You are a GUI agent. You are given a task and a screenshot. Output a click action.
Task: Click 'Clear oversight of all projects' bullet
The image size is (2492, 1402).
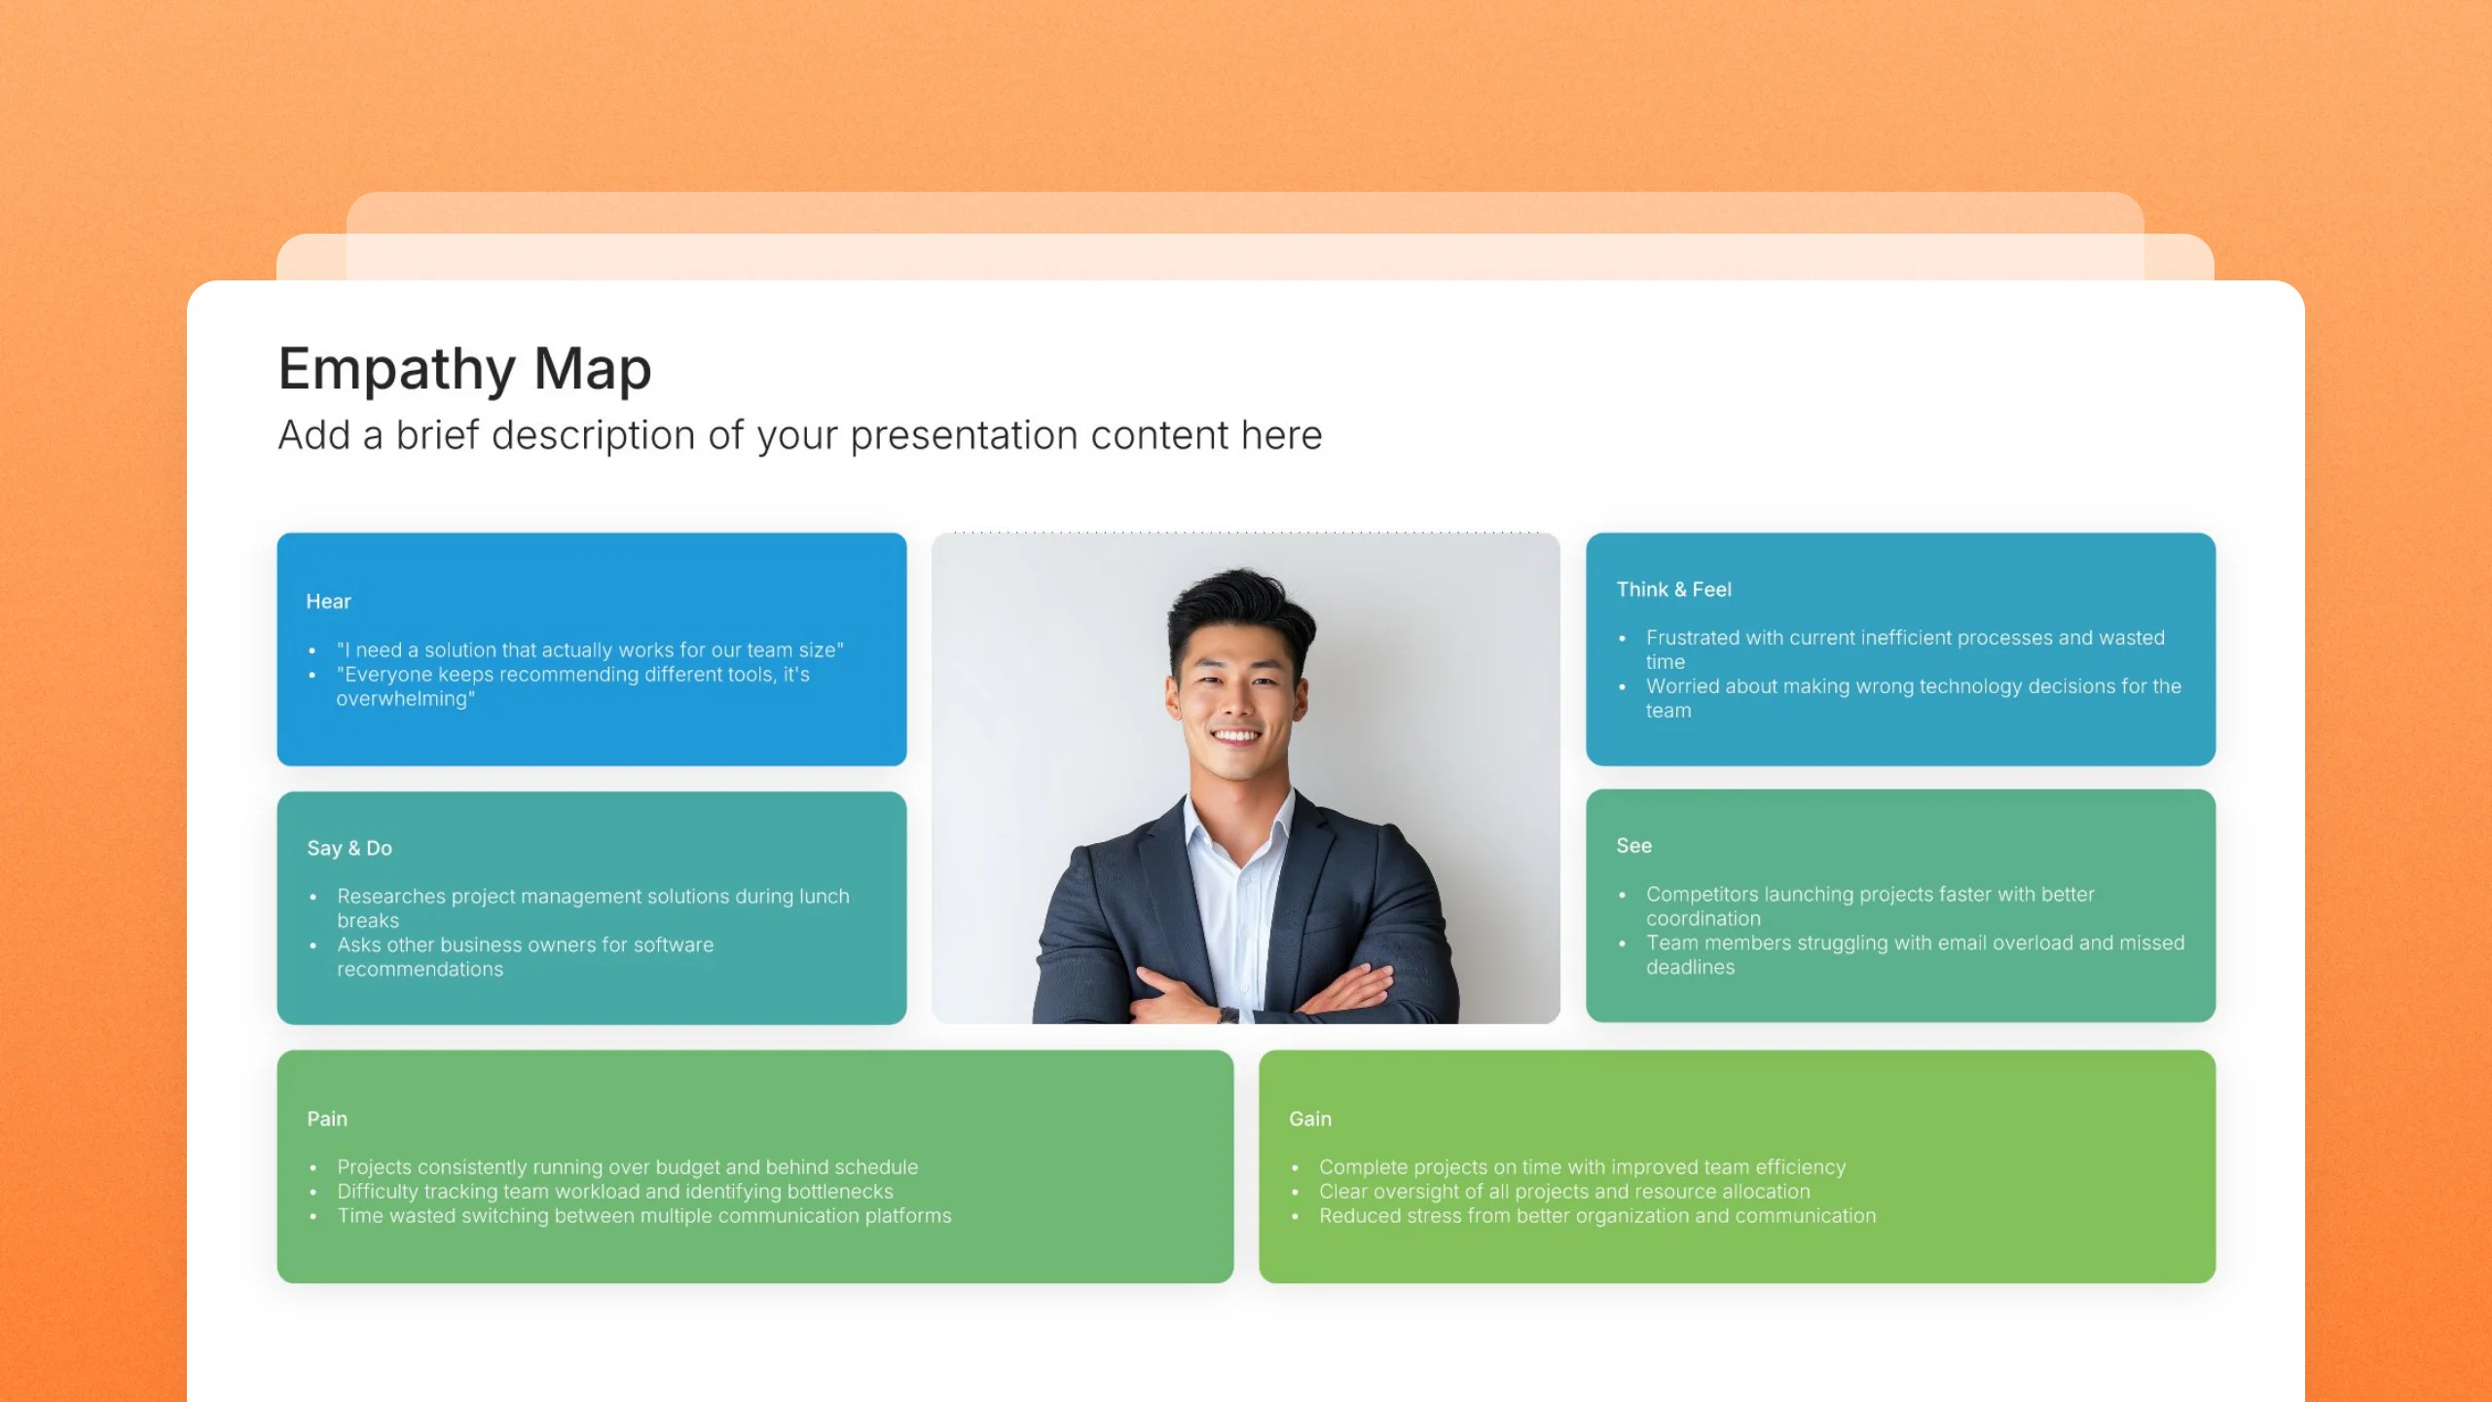(x=1564, y=1191)
